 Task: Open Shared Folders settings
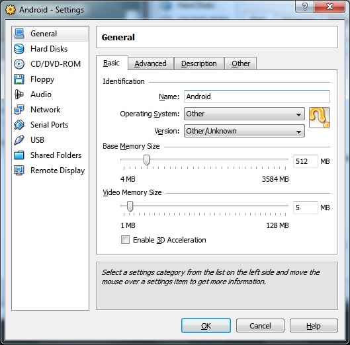(50, 155)
